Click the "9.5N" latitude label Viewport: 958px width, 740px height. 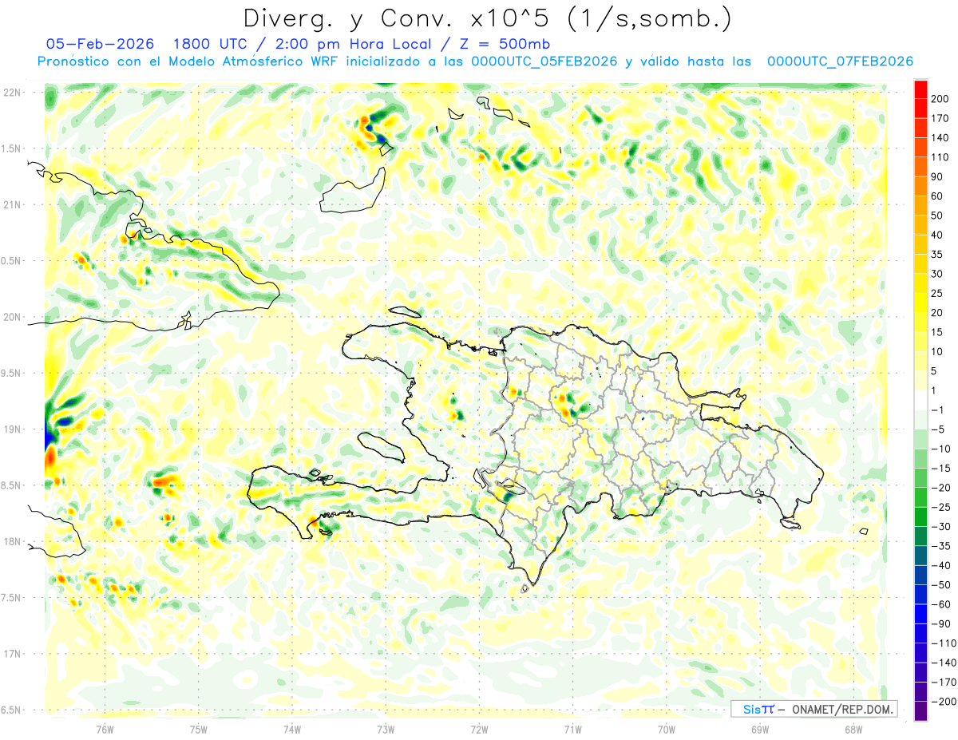pos(10,373)
